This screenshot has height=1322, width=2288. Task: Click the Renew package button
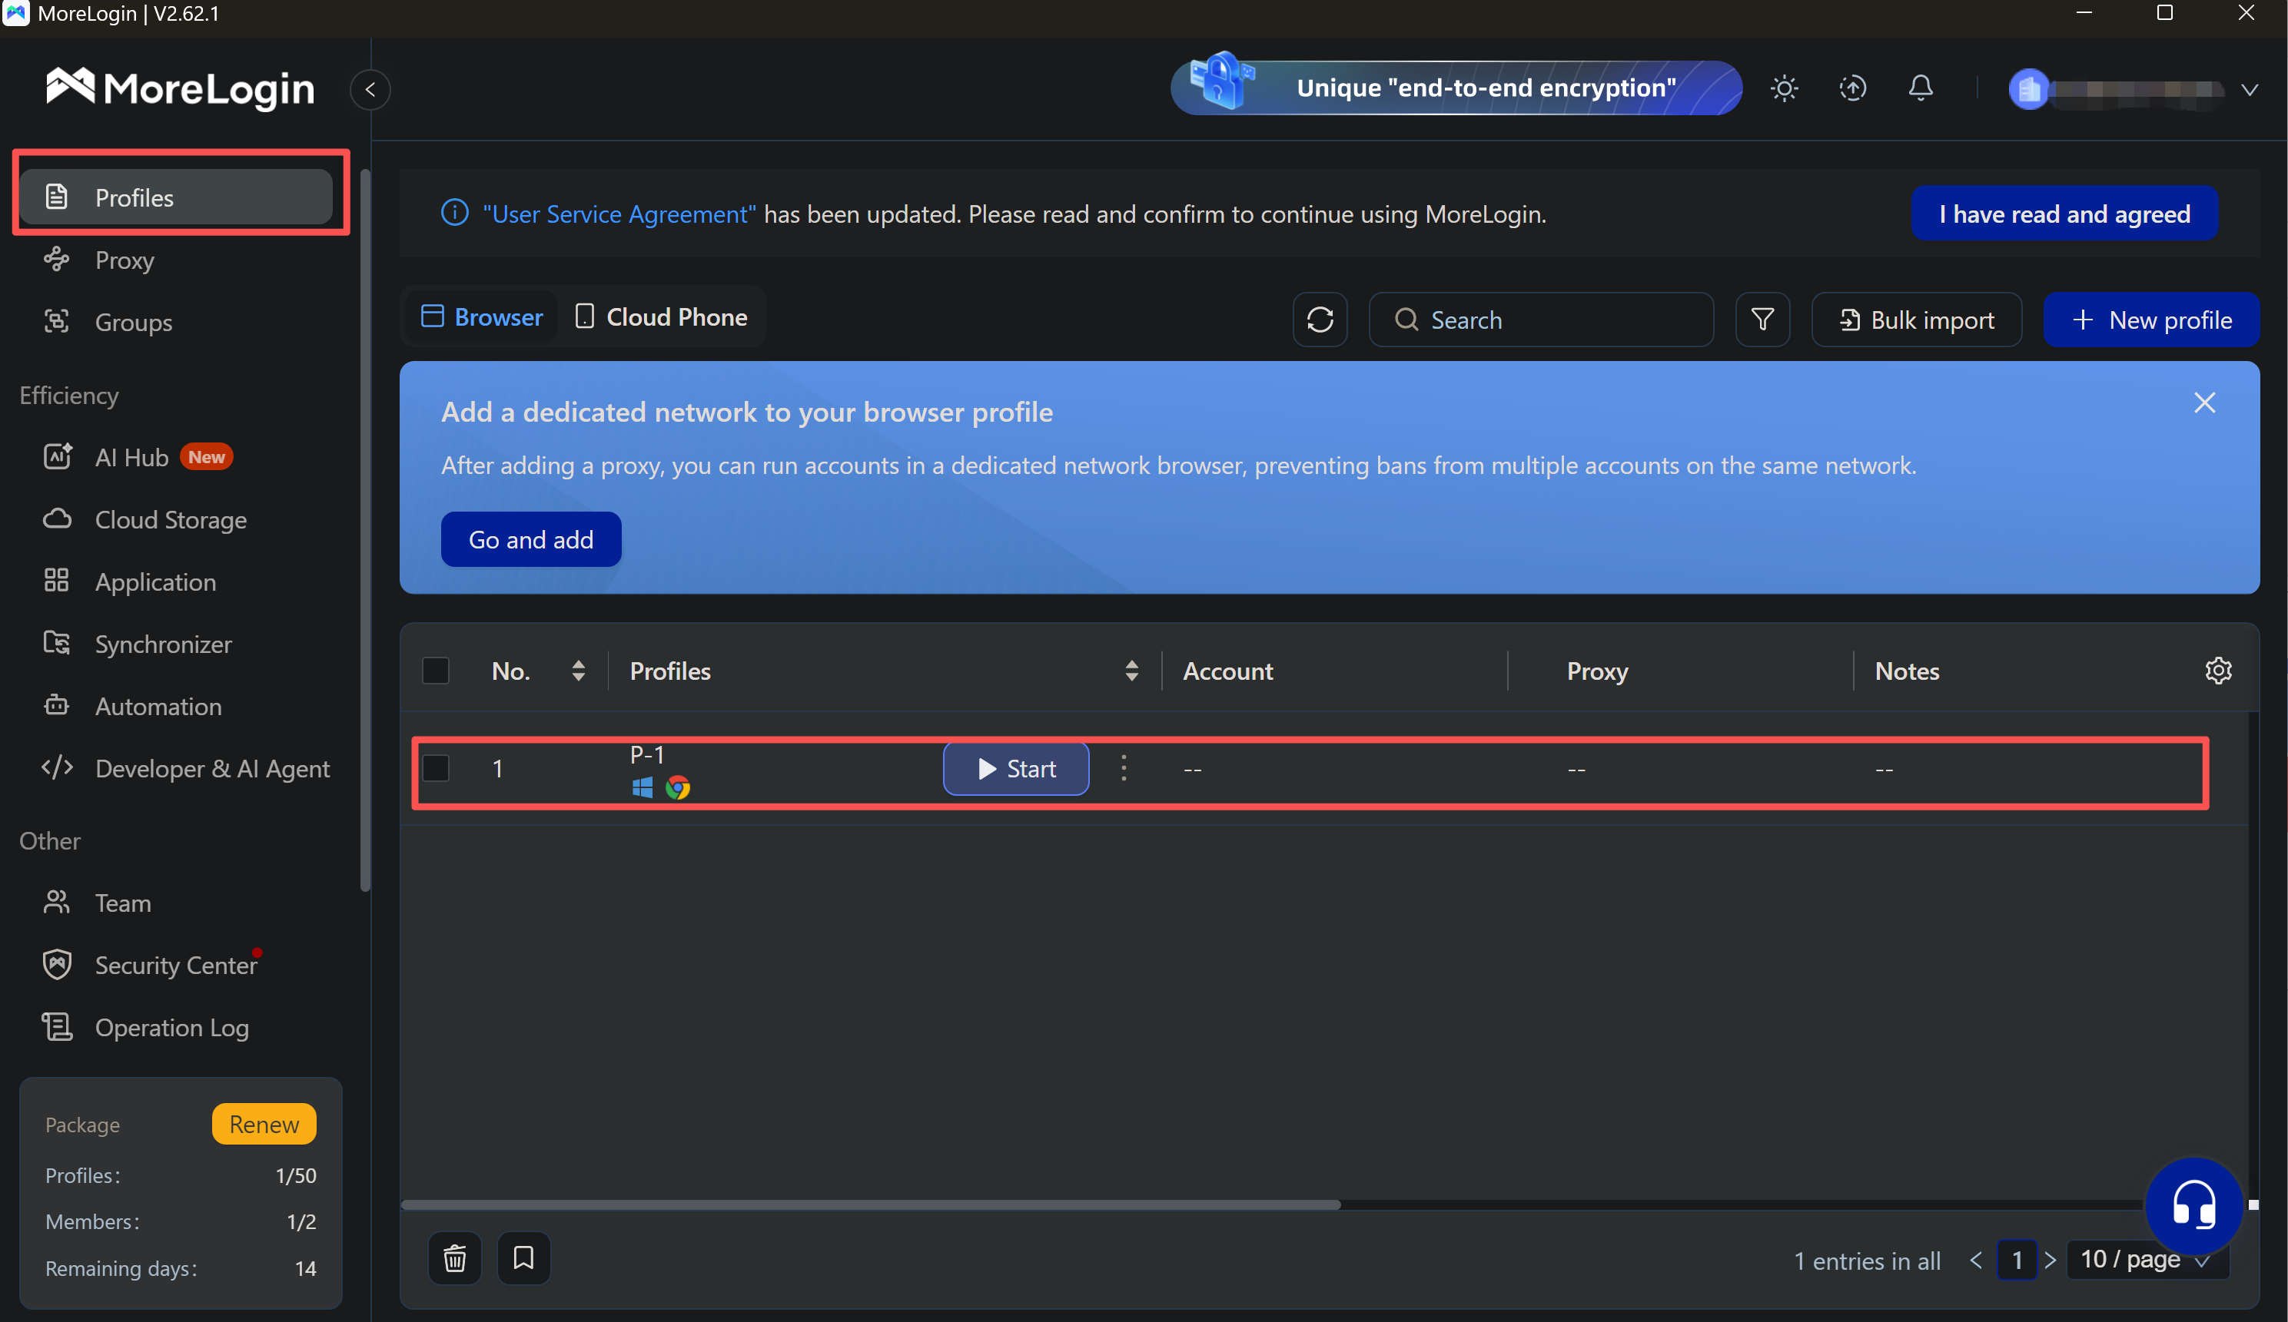pyautogui.click(x=264, y=1124)
